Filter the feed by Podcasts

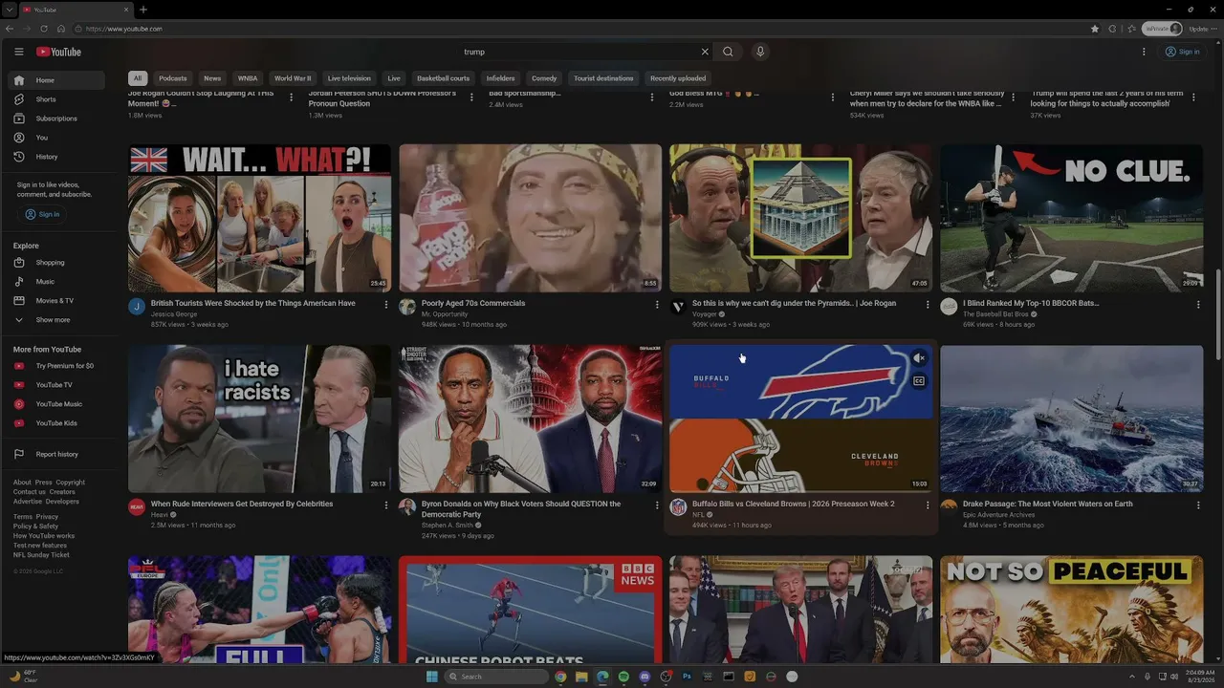pos(173,78)
